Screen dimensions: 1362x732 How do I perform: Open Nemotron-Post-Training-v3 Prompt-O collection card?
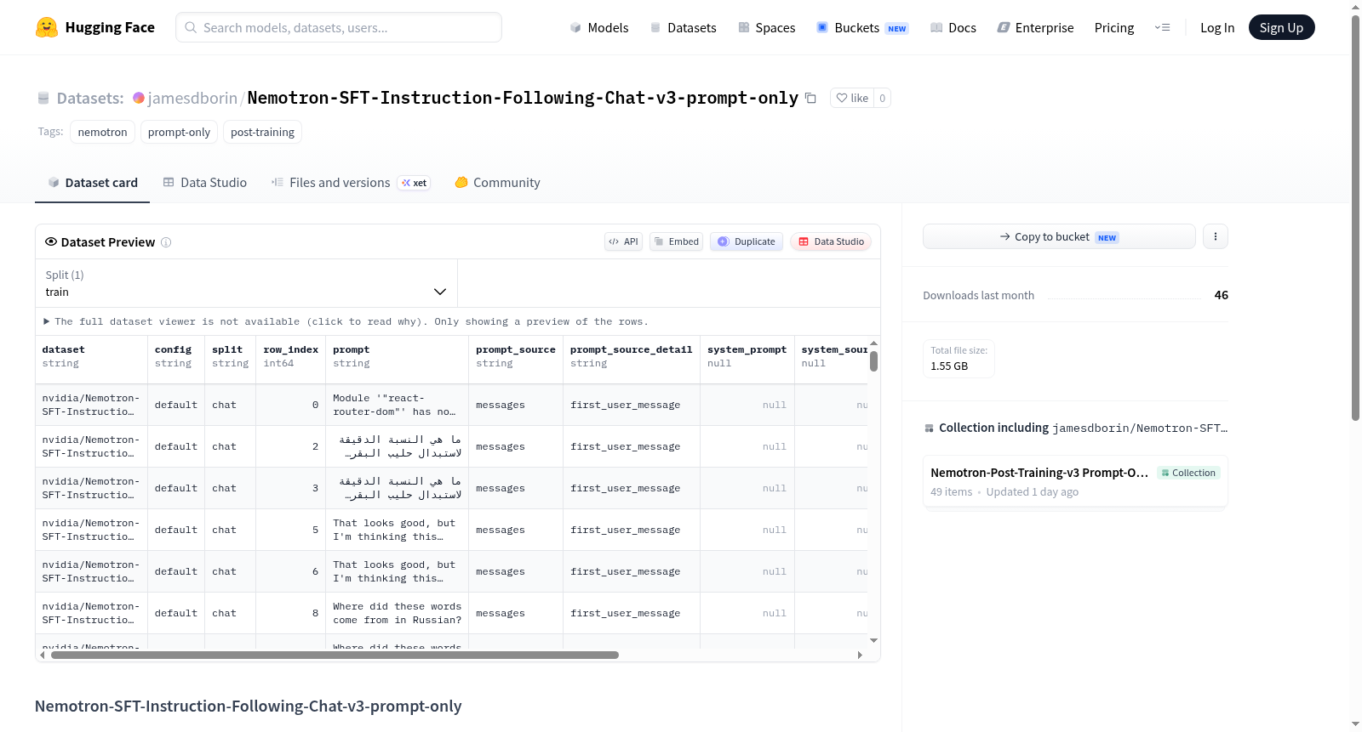point(1075,482)
